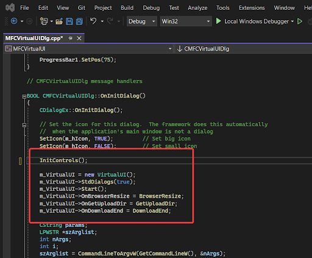Viewport: 312px width, 258px height.
Task: Collapse the OnInitDialog function outline box
Action: 24,96
